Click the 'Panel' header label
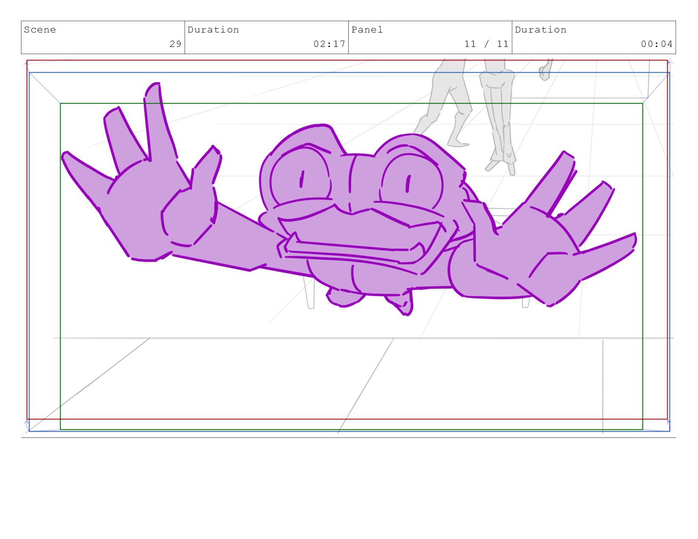 point(367,30)
